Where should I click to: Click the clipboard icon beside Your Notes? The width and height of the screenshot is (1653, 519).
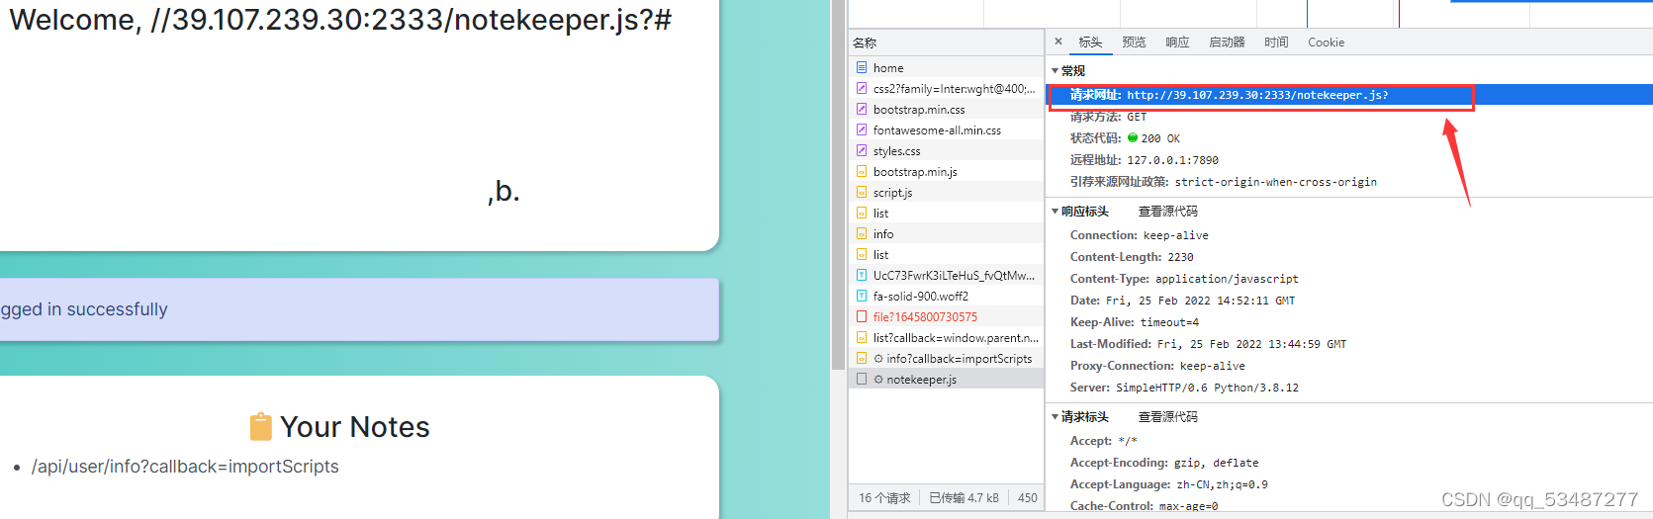click(x=260, y=426)
